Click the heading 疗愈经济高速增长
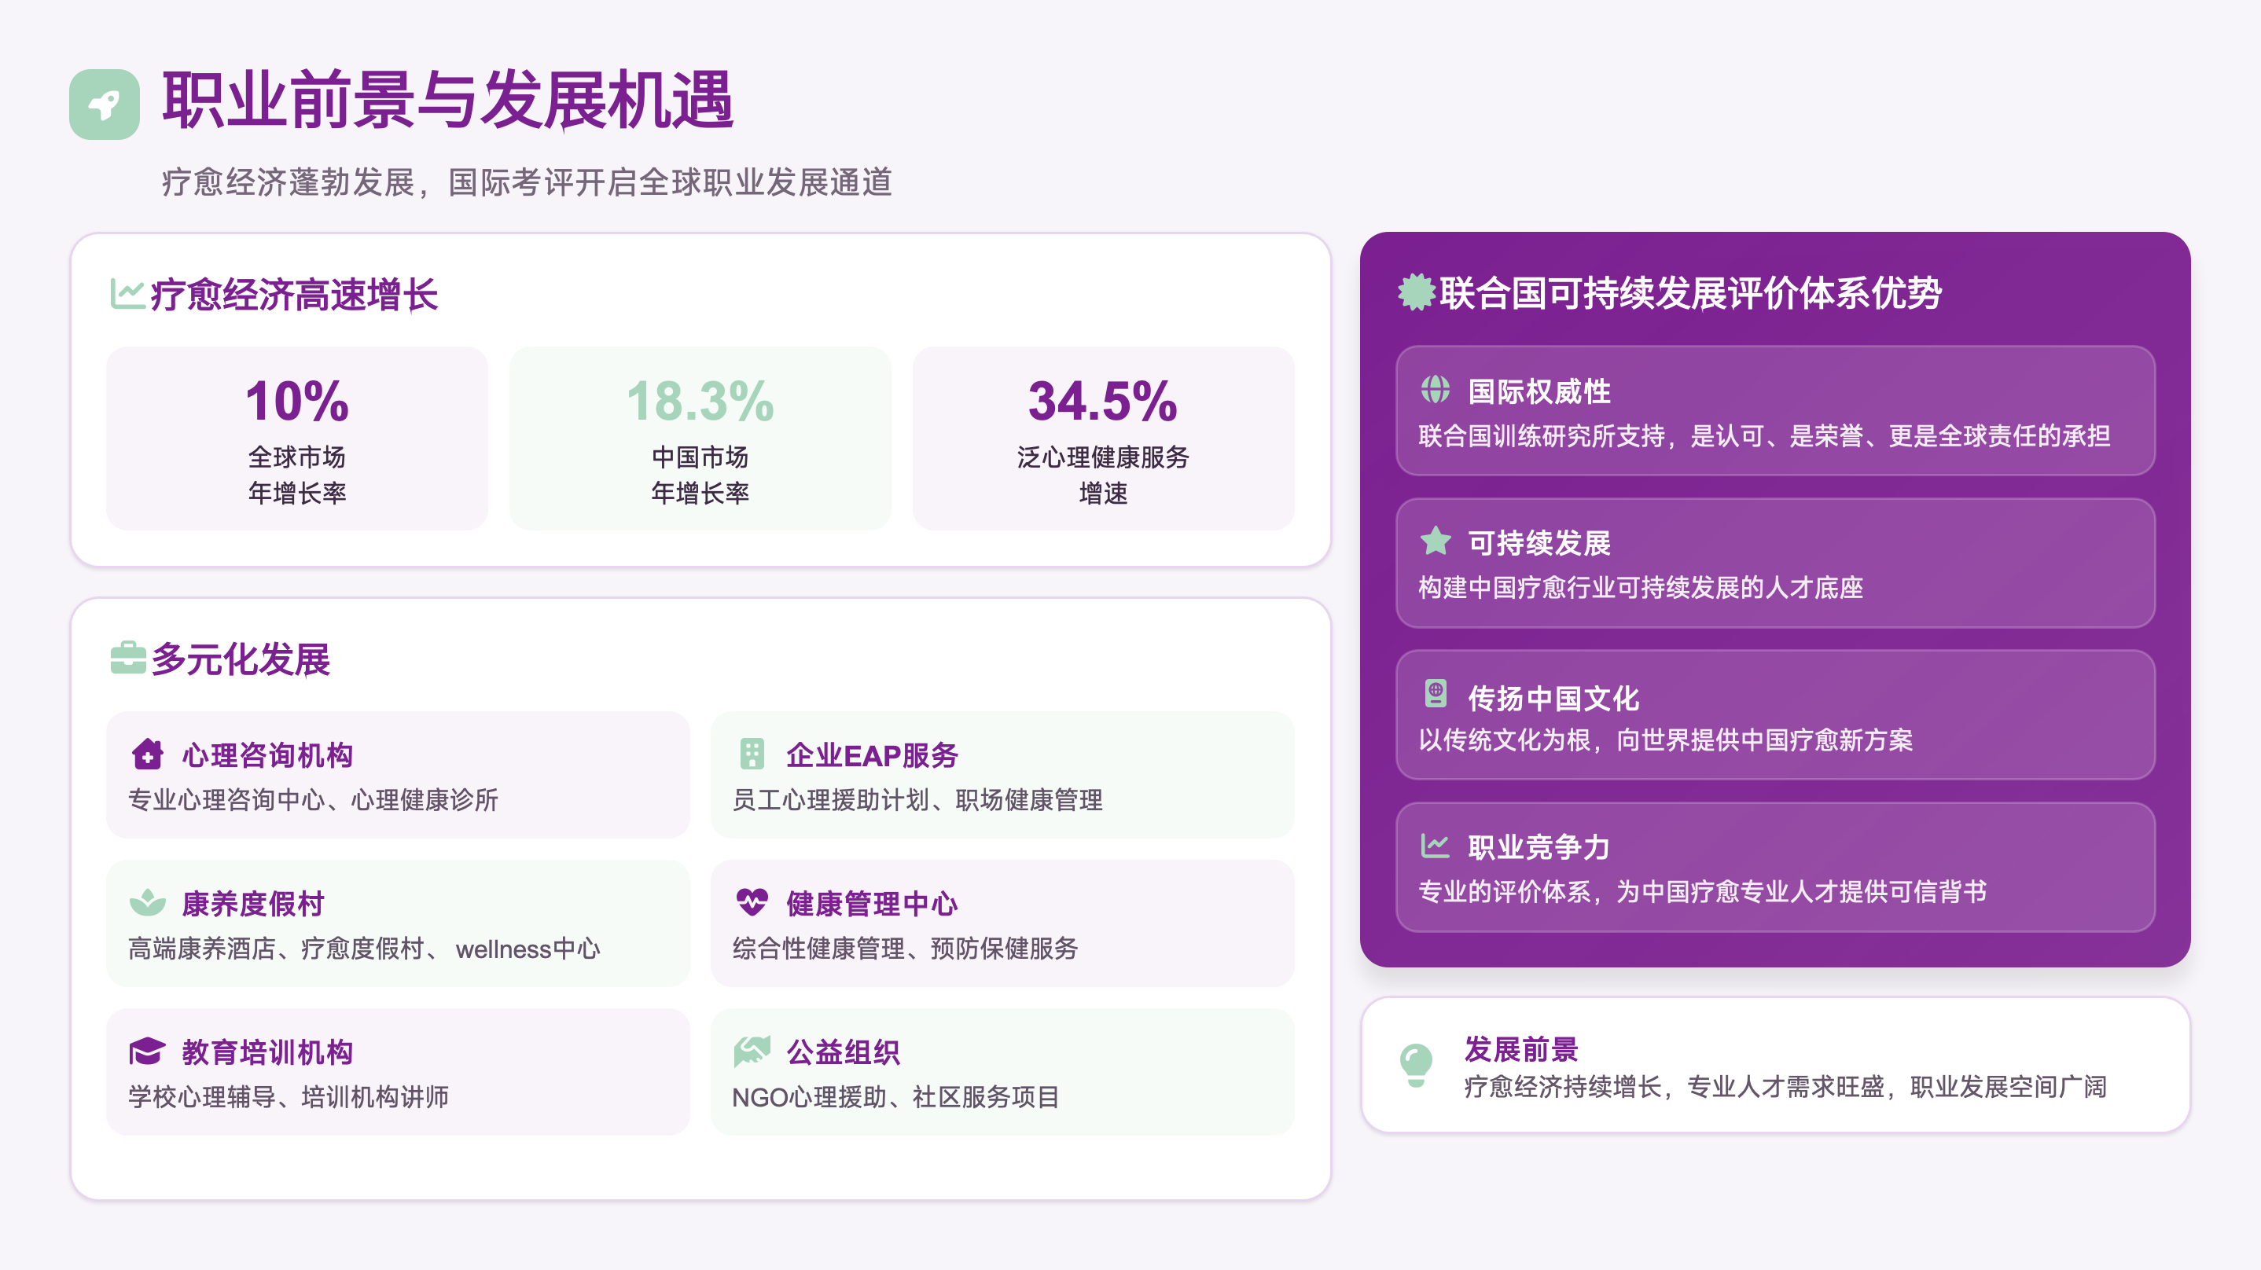Viewport: 2261px width, 1270px height. [294, 294]
